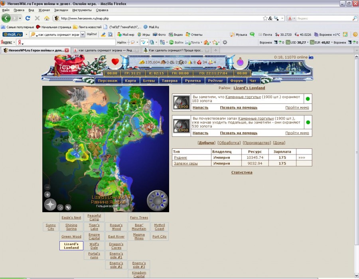Go to the browser home page icon
This screenshot has height=279, width=359.
click(47, 18)
